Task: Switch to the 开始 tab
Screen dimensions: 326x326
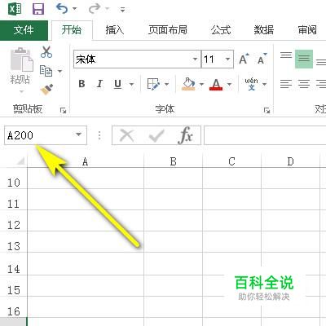Action: (72, 30)
